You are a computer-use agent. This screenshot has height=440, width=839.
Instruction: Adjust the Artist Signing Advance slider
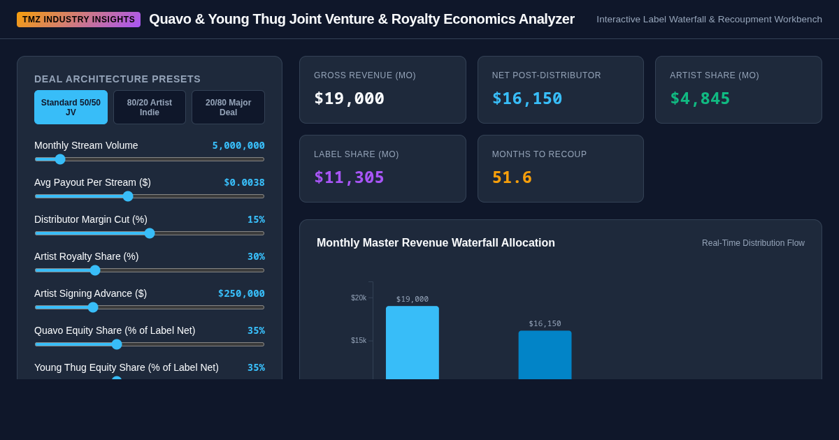point(150,307)
